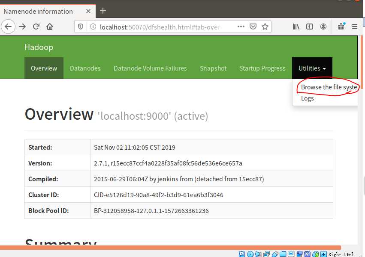Image resolution: width=365 pixels, height=257 pixels.
Task: Switch to the Datanodes tab
Action: point(85,68)
